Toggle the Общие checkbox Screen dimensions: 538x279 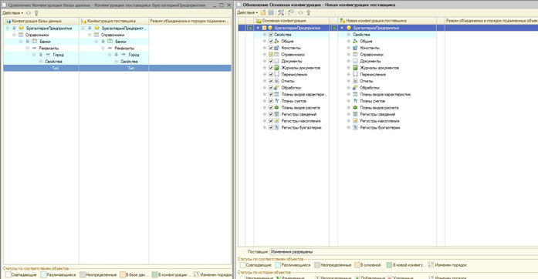pyautogui.click(x=271, y=41)
